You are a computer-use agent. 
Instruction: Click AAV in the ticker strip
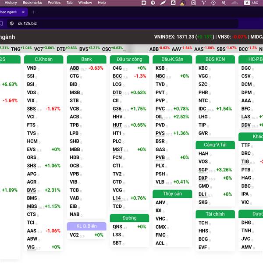click(177, 49)
